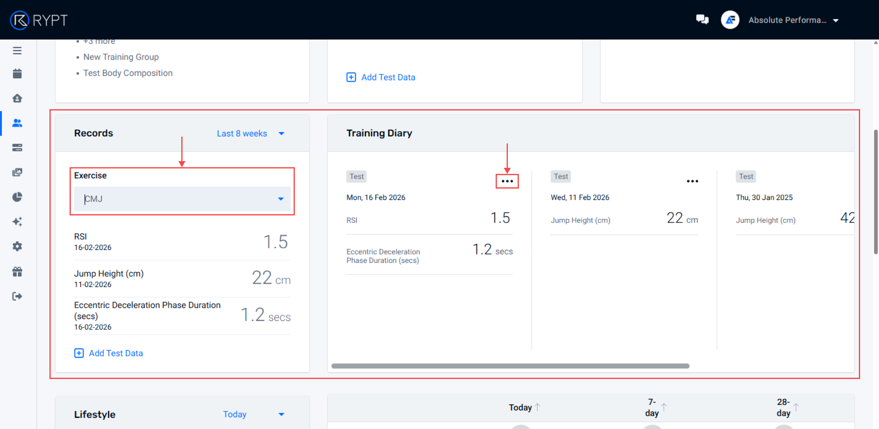Open the calendar icon in sidebar
Screen dimensions: 879x429
[17, 74]
